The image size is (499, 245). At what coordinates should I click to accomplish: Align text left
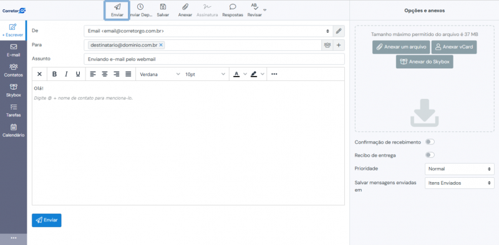tap(92, 74)
